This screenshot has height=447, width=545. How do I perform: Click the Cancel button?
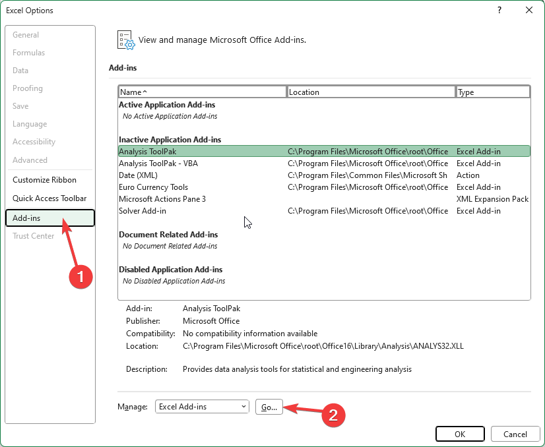(515, 434)
